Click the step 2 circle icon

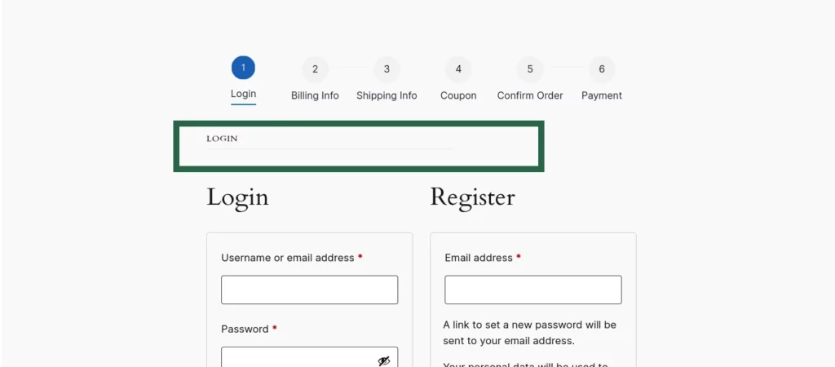(x=315, y=69)
